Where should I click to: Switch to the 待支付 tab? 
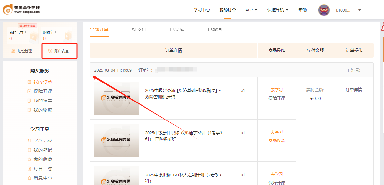pos(139,29)
